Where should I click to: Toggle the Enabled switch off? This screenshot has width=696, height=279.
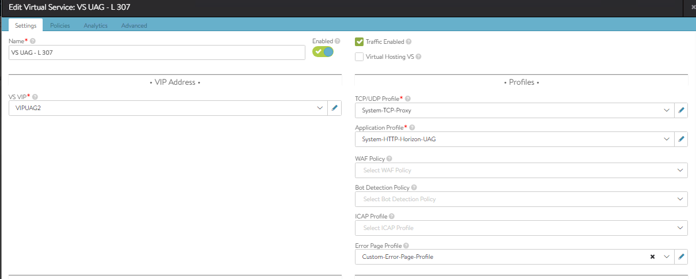click(323, 52)
